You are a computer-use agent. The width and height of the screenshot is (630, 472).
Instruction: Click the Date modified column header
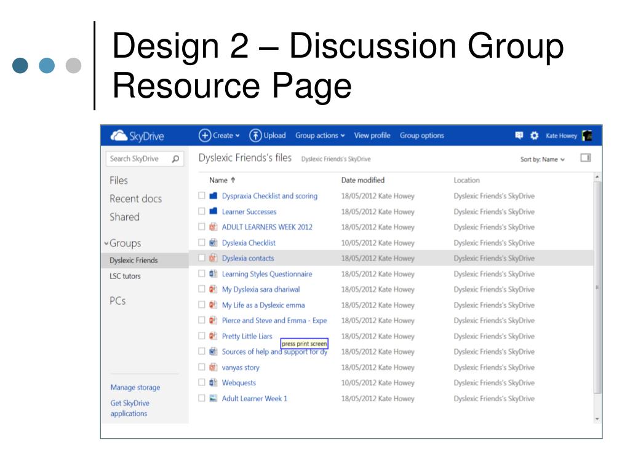pos(363,180)
